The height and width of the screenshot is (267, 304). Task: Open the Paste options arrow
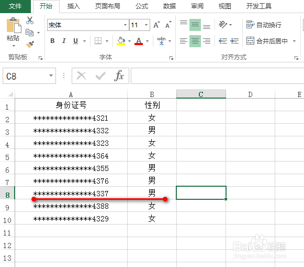14,46
